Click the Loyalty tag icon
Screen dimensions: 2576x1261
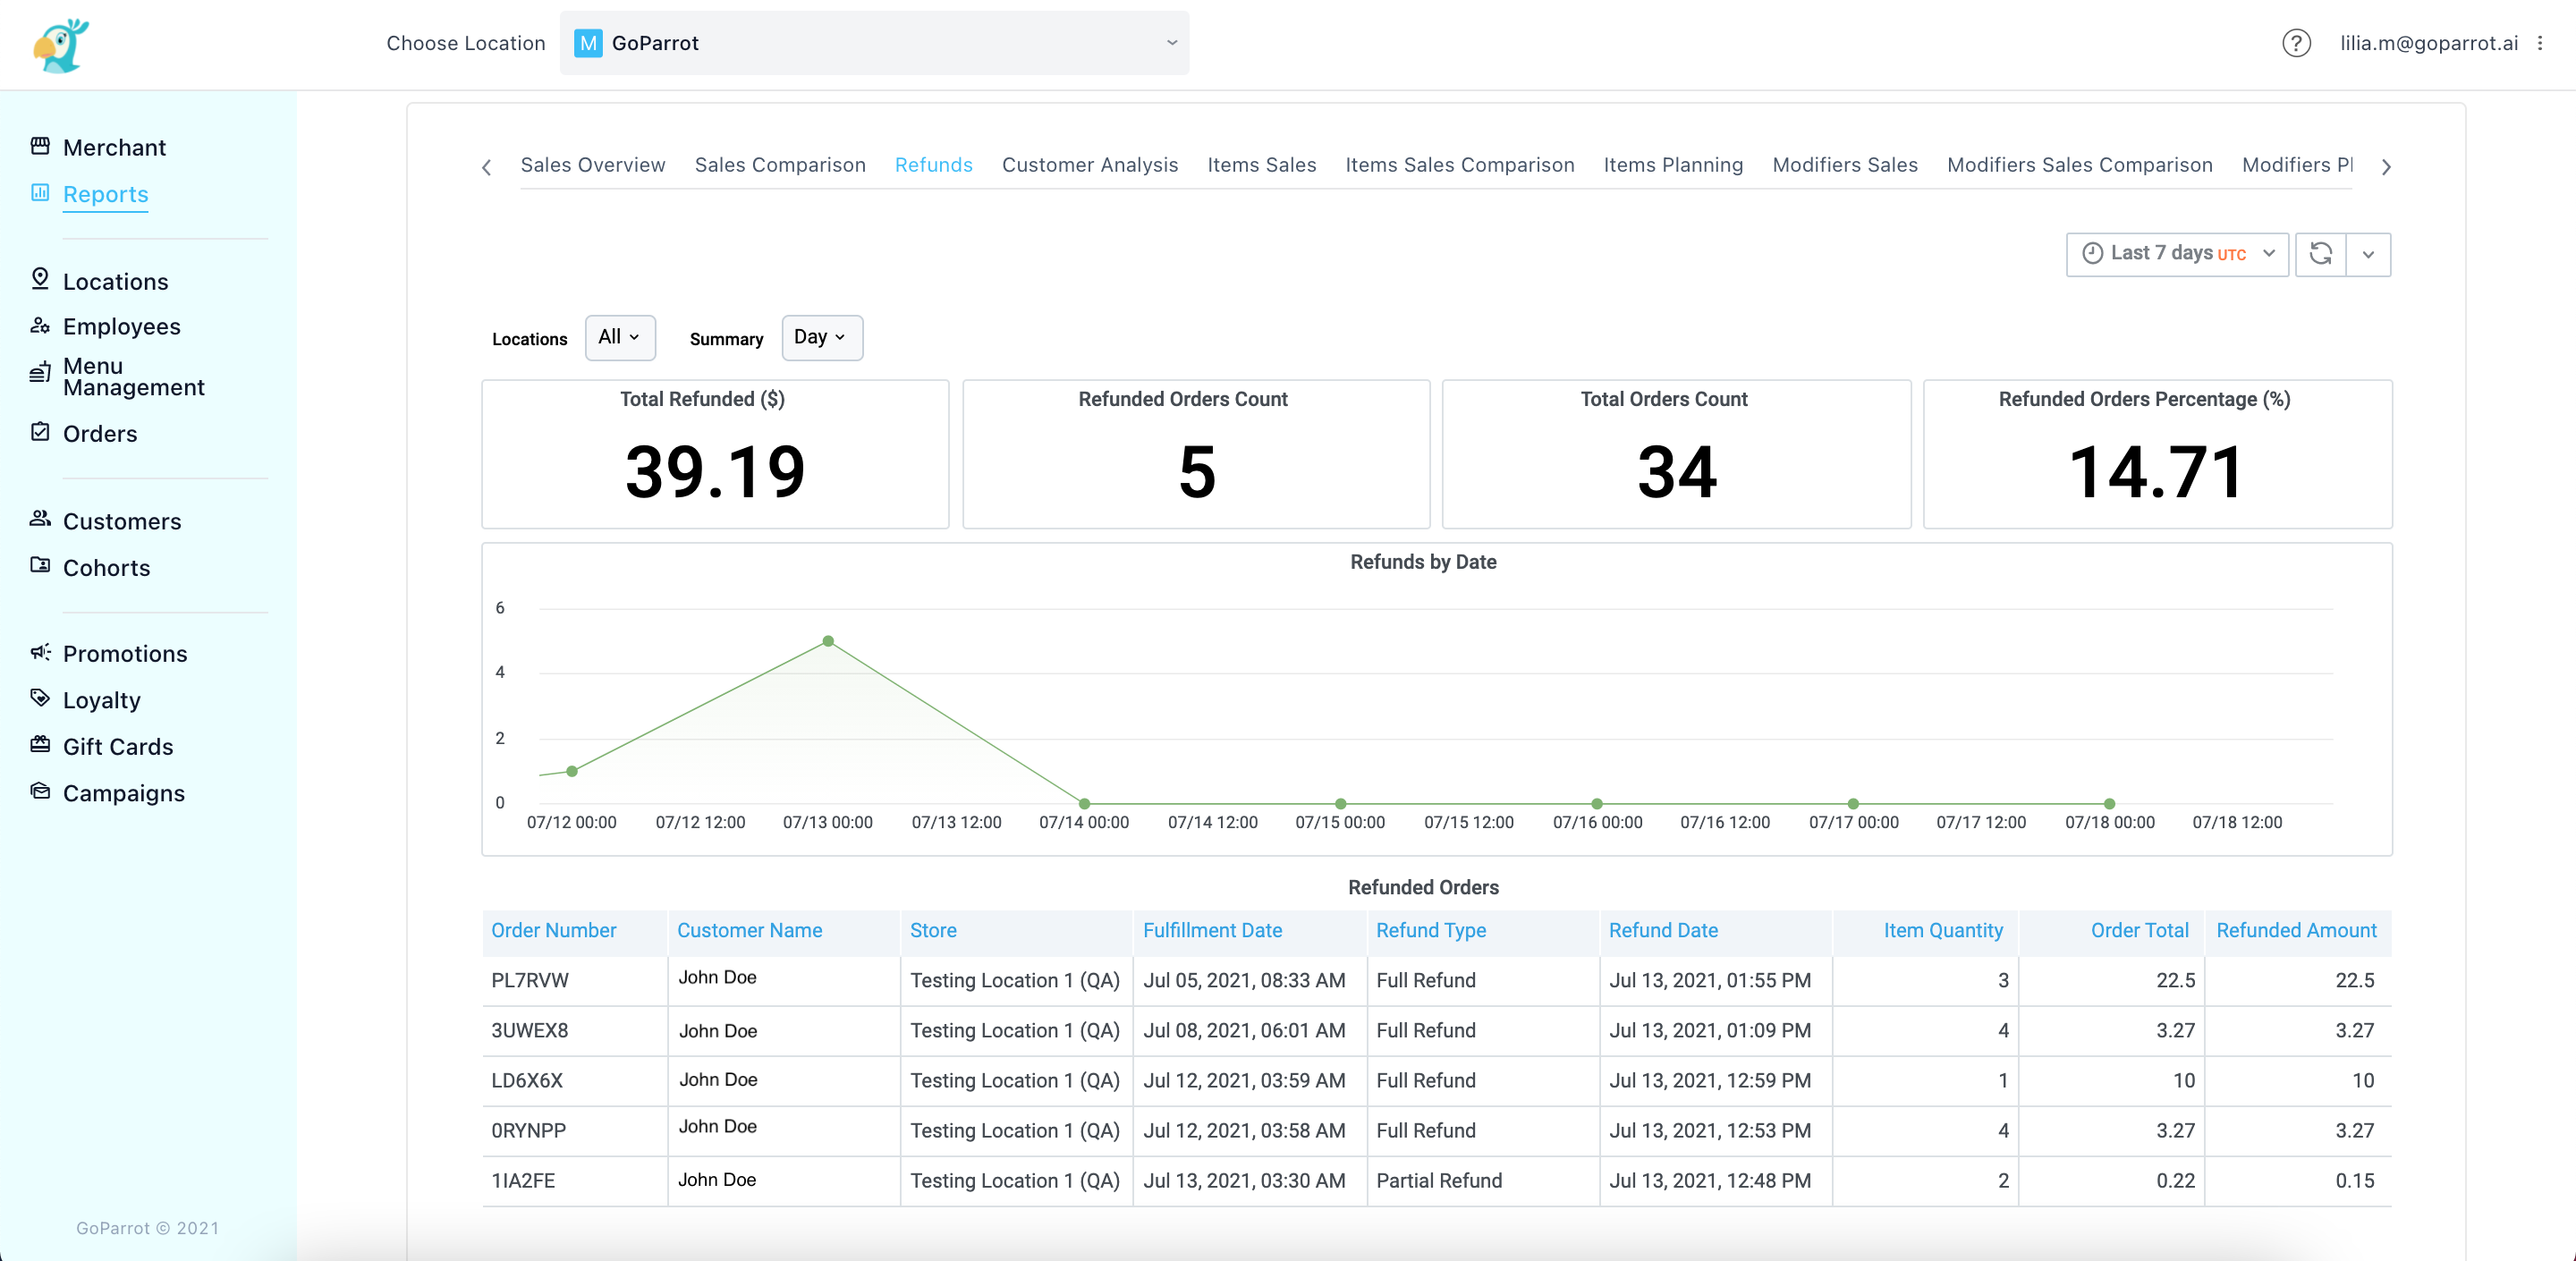(x=40, y=698)
